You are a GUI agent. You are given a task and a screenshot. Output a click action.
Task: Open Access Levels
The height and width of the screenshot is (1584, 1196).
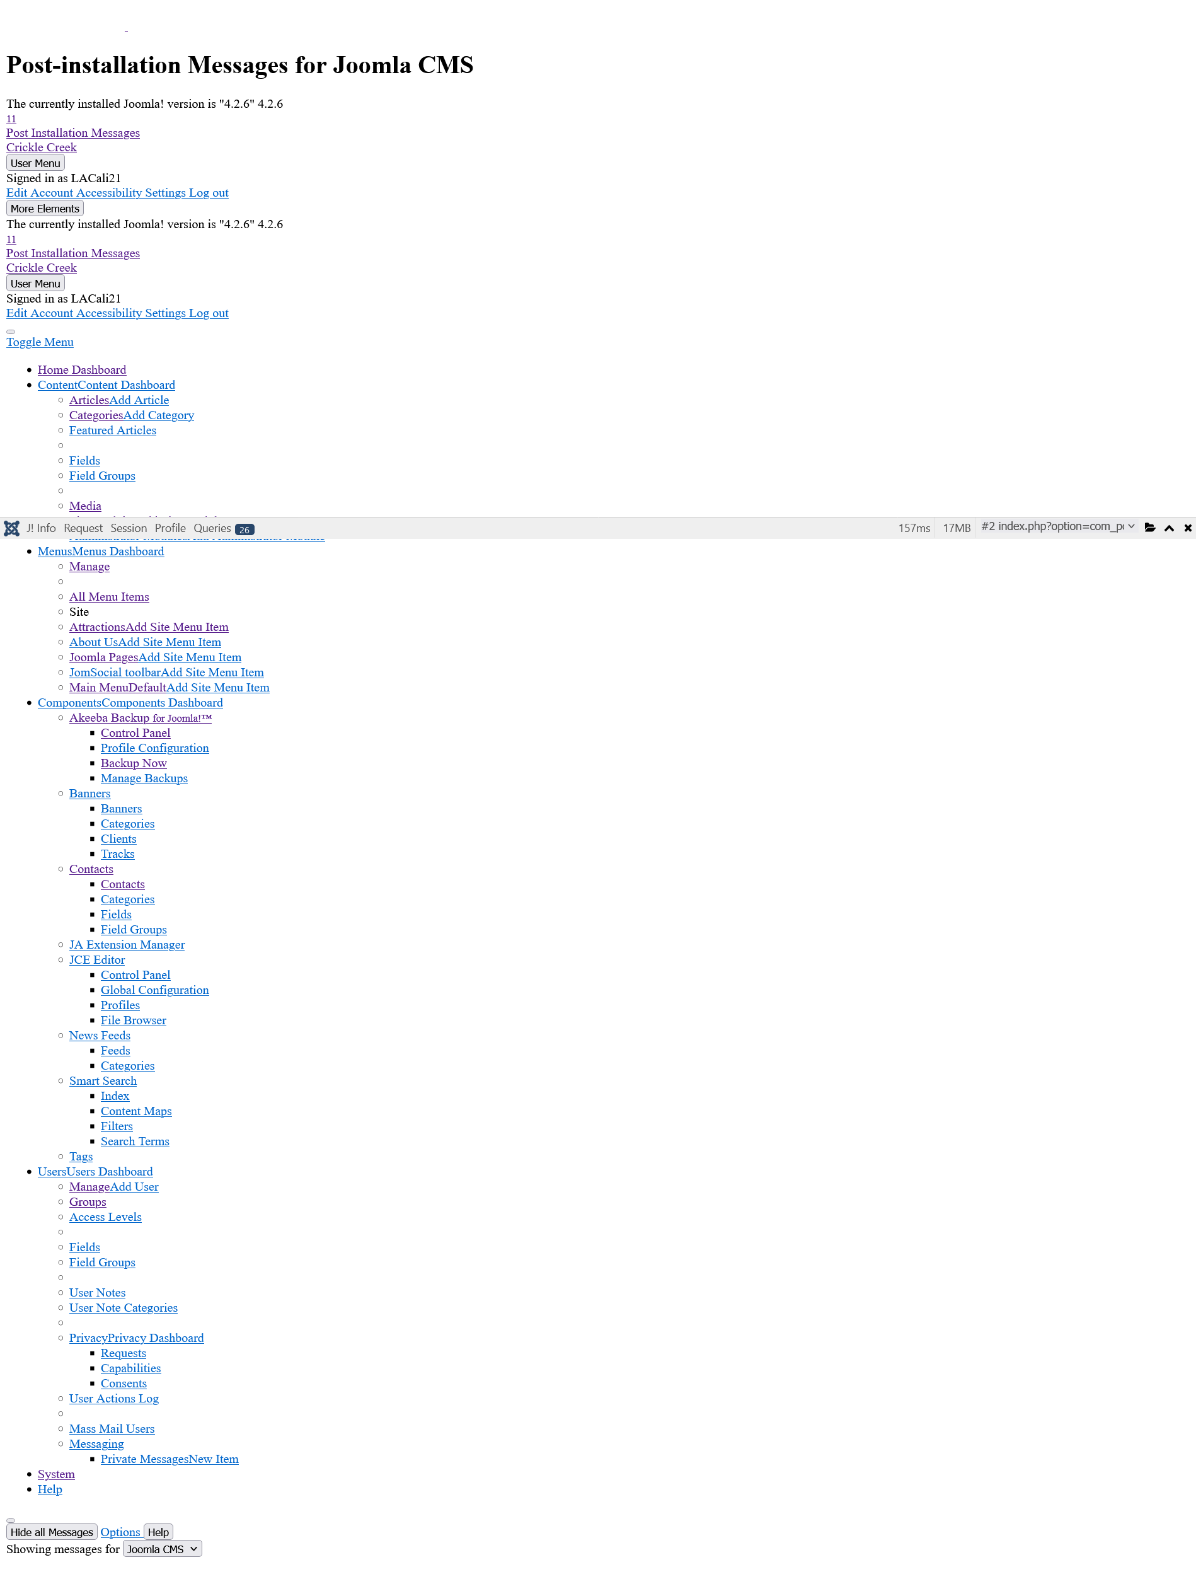coord(105,1217)
